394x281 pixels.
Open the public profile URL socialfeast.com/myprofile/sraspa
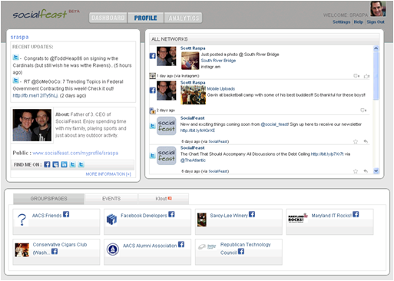[x=75, y=153]
